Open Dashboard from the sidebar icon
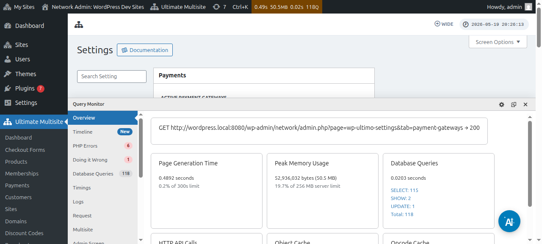Screen dimensions: 542x244 8,26
